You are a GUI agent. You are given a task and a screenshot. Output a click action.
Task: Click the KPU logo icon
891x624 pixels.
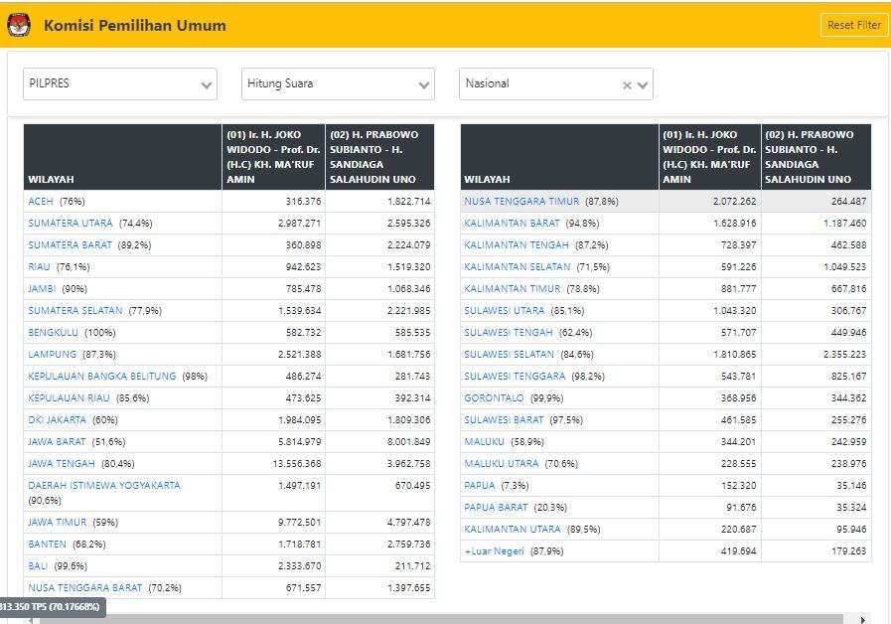[x=19, y=26]
